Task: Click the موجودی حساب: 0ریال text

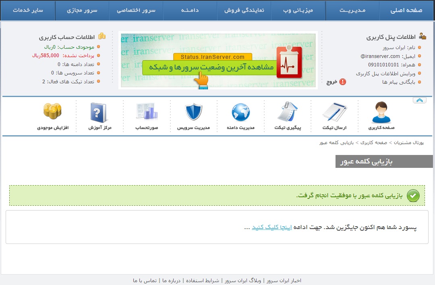Action: (x=69, y=47)
